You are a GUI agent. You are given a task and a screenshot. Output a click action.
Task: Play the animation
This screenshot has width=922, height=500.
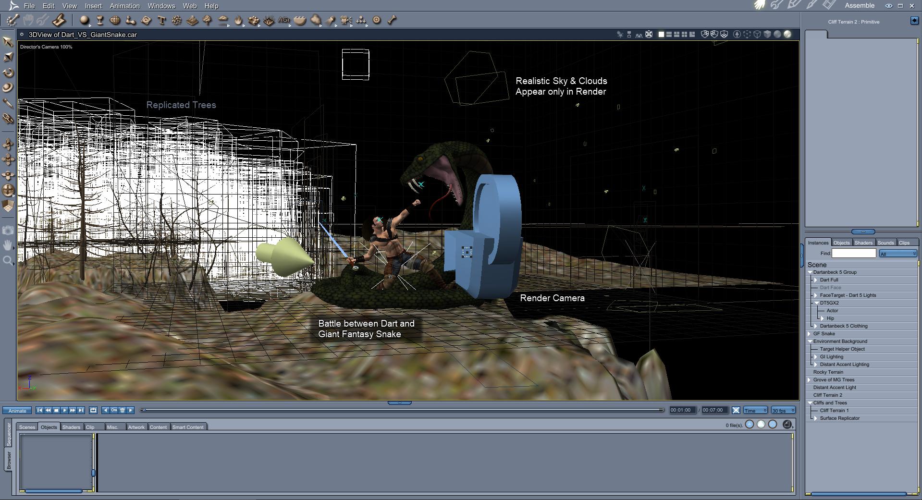pyautogui.click(x=64, y=410)
